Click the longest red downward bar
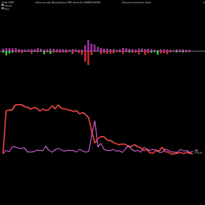 tap(88, 58)
